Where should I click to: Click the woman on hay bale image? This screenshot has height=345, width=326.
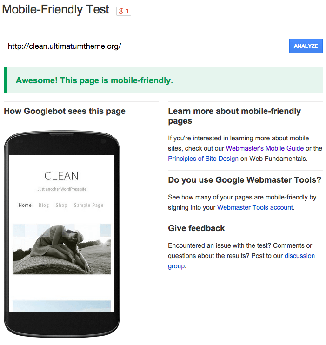[x=62, y=249]
